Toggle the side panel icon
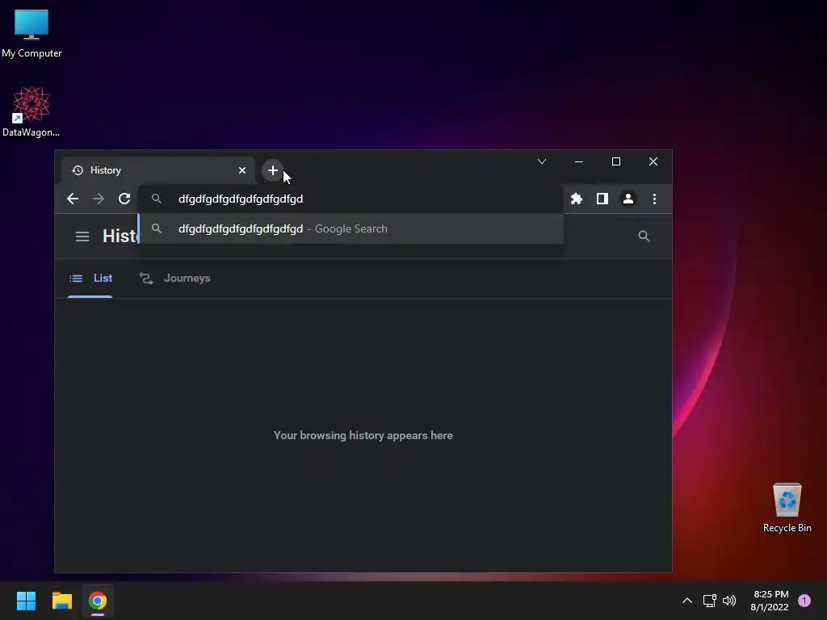 [x=602, y=199]
